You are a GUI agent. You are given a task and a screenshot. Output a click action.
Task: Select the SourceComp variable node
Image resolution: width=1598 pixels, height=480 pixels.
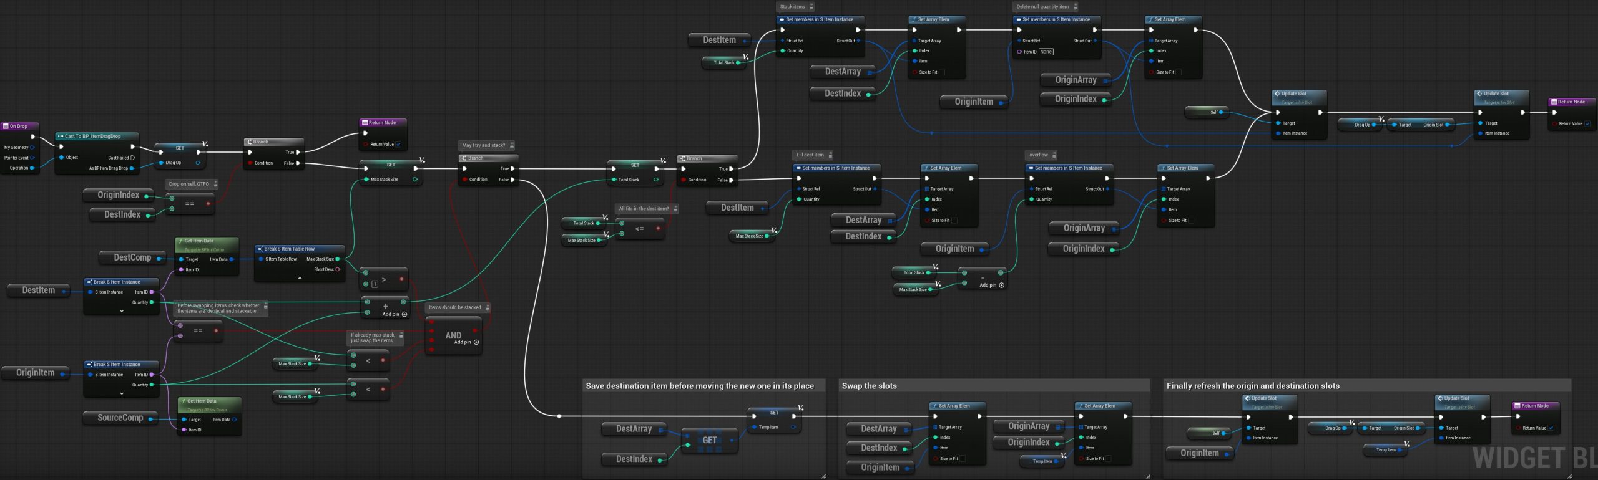coord(120,418)
